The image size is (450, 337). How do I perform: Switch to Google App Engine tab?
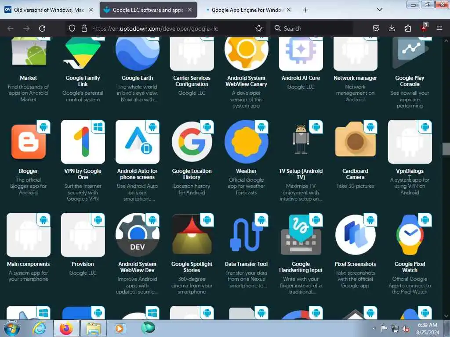248,10
